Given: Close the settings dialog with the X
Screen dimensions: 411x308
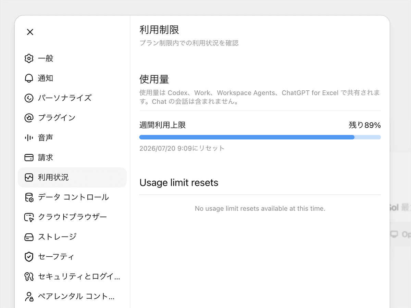Looking at the screenshot, I should tap(30, 32).
